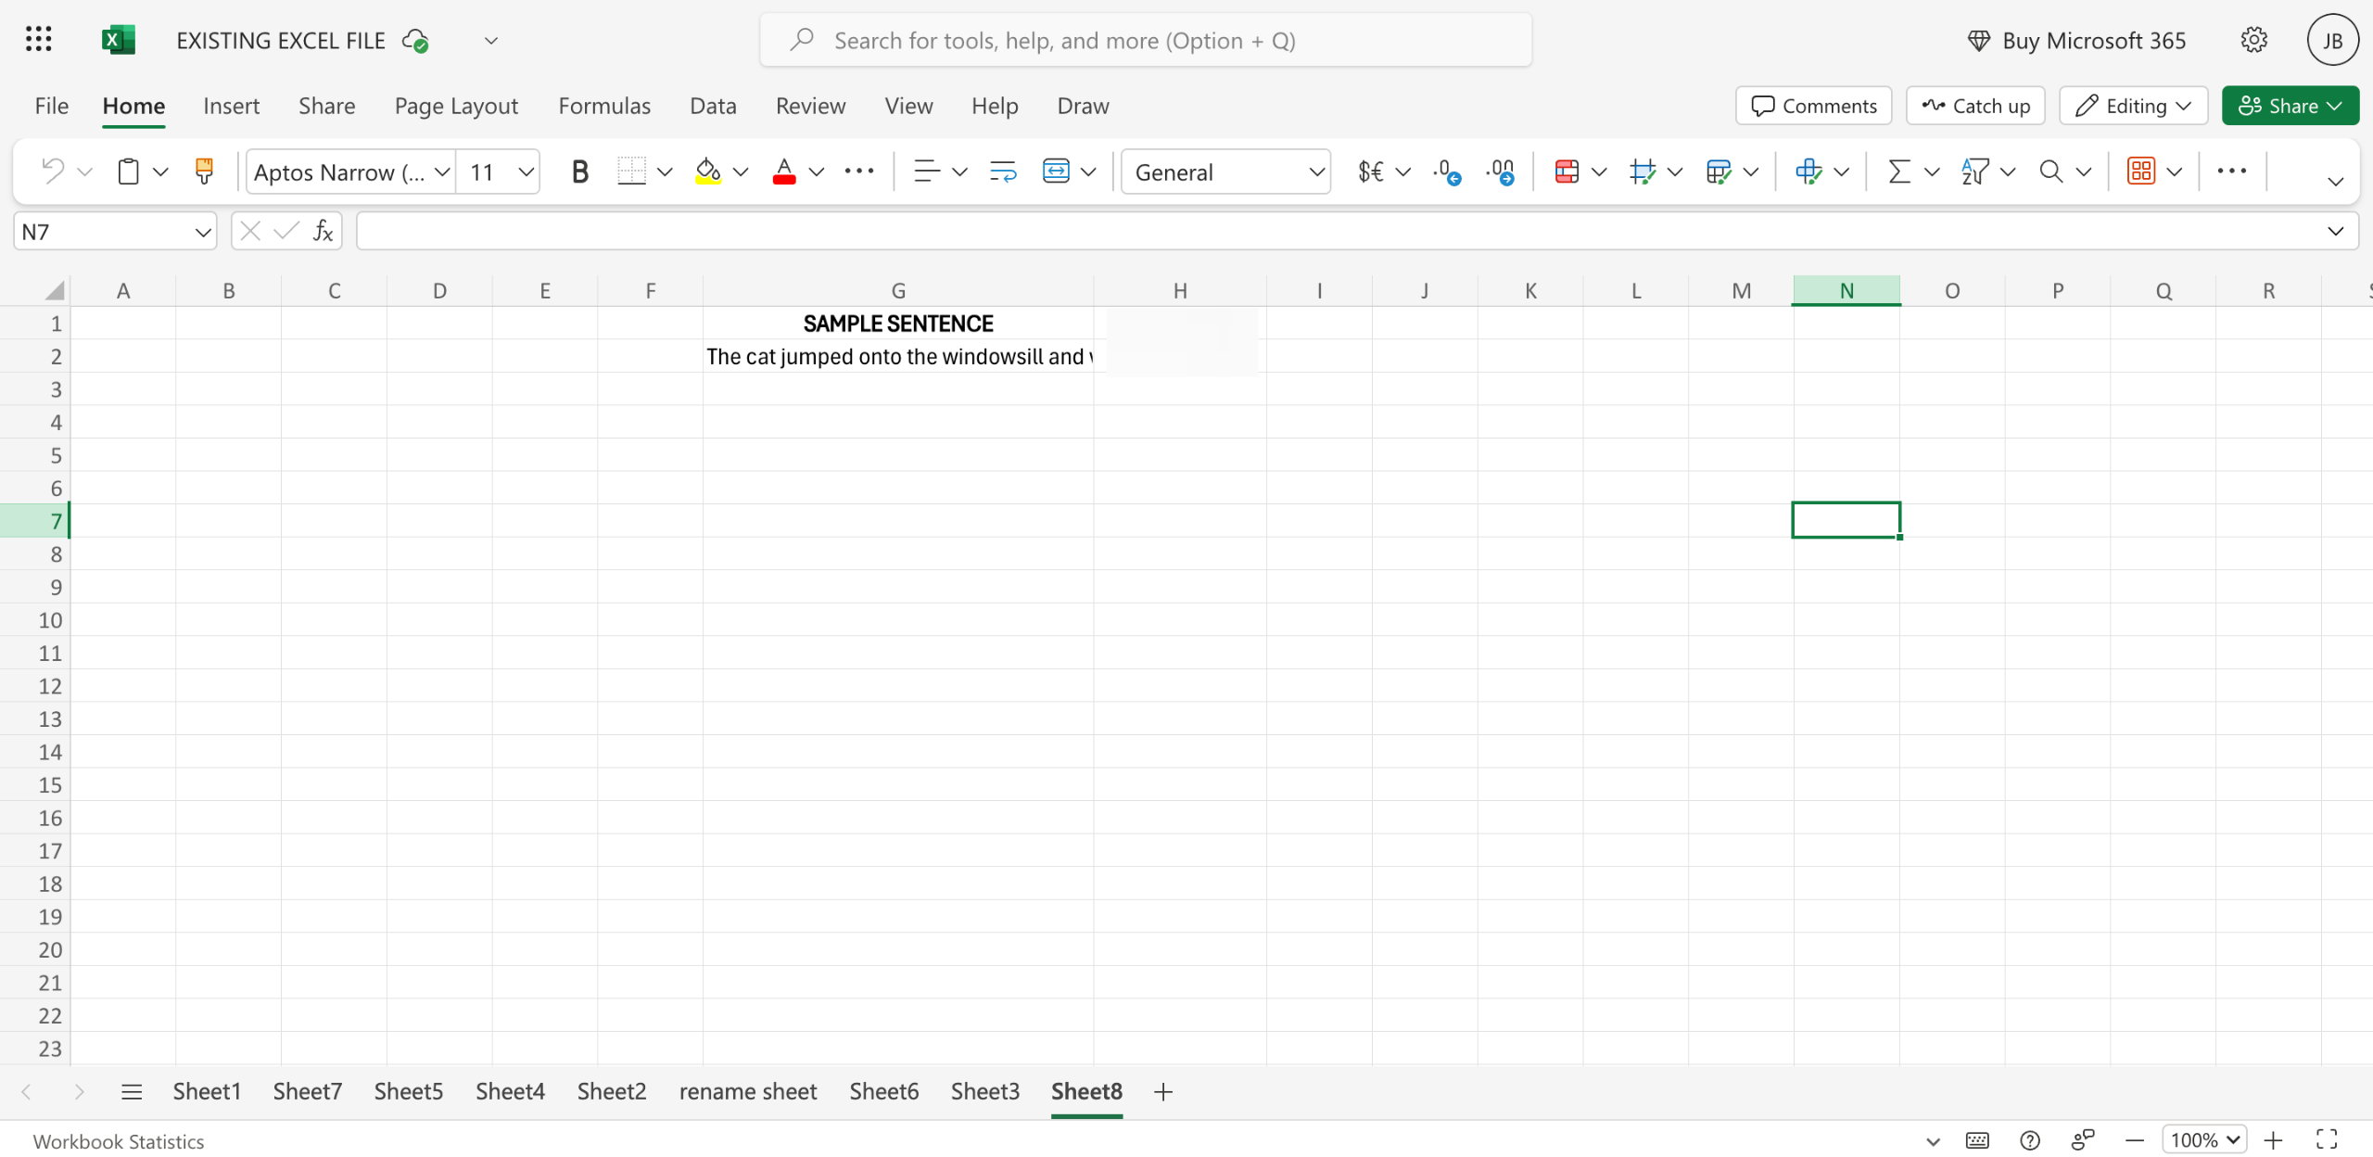Viewport: 2373px width, 1157px height.
Task: Switch to the rename sheet tab
Action: pos(747,1091)
